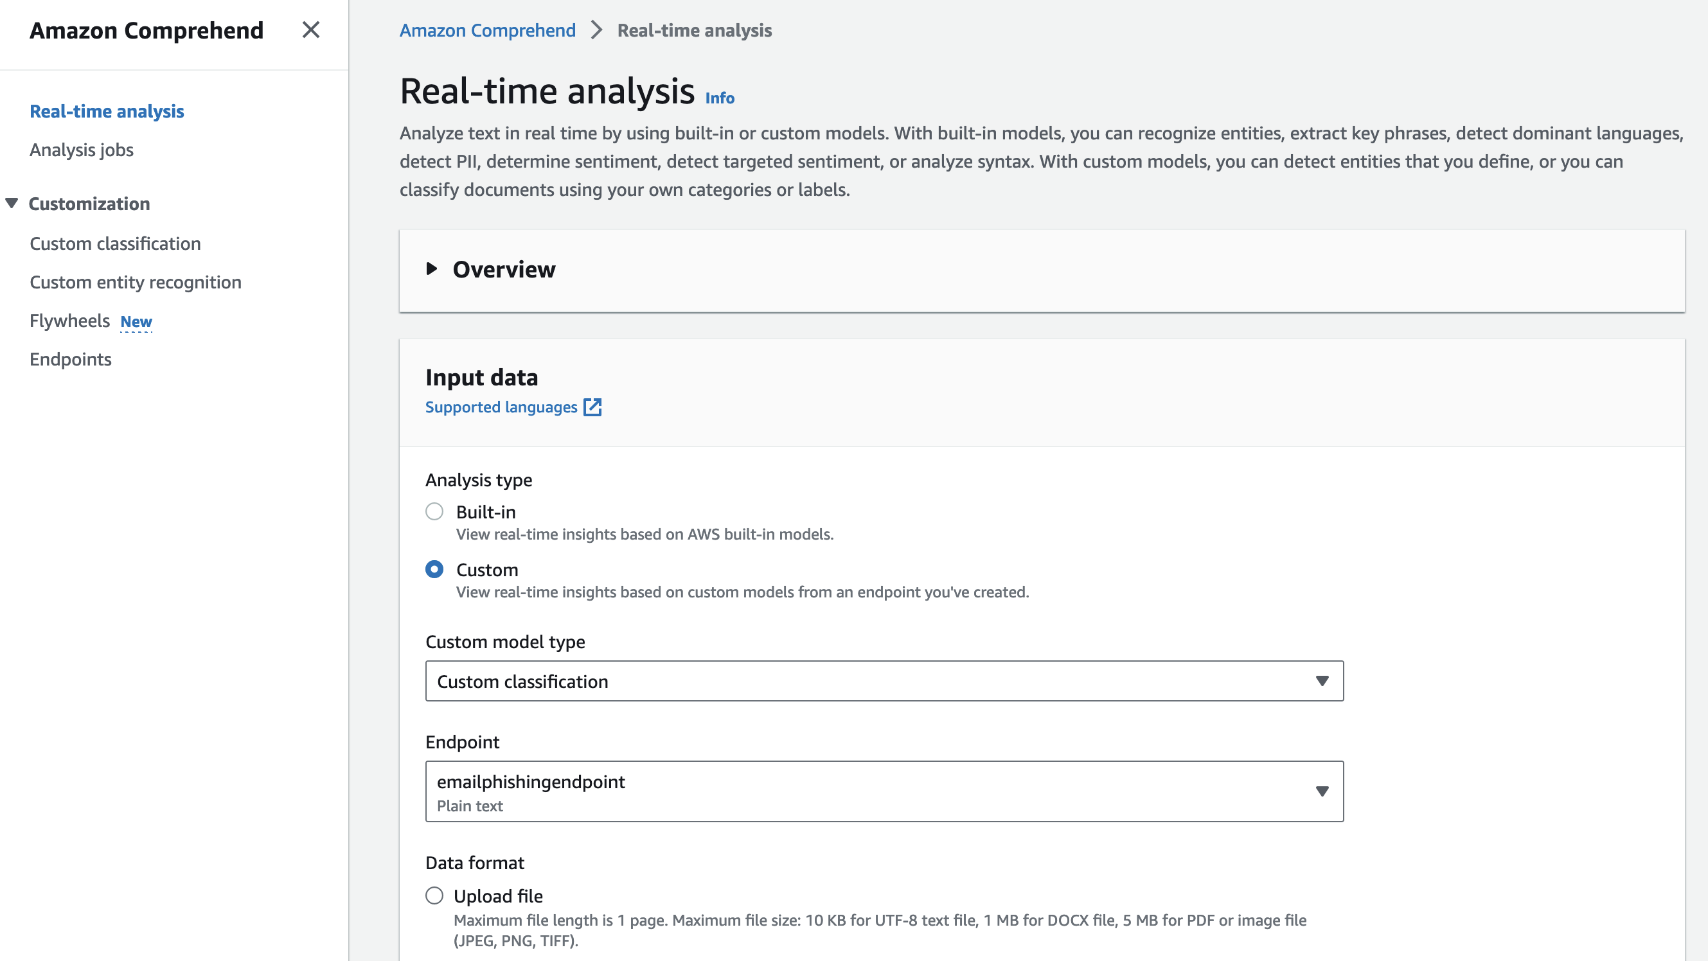Click the breadcrumb chevron separator
The width and height of the screenshot is (1708, 961).
pyautogui.click(x=596, y=30)
